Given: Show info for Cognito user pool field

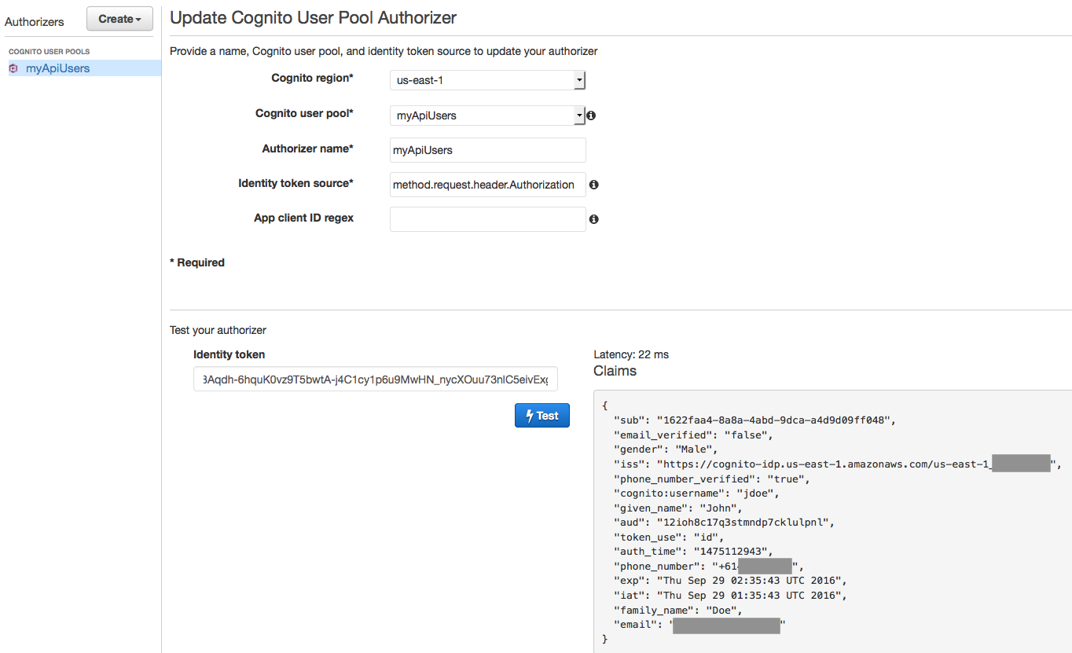Looking at the screenshot, I should (591, 116).
